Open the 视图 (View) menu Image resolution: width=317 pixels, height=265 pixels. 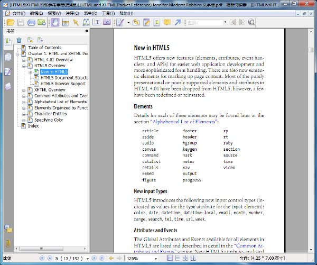click(x=54, y=13)
